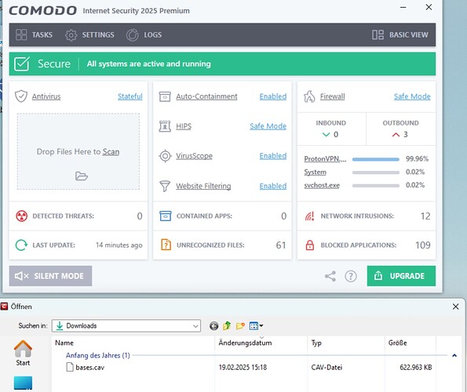The width and height of the screenshot is (467, 392).
Task: Open Settings gear in Comodo toolbar
Action: pos(71,34)
